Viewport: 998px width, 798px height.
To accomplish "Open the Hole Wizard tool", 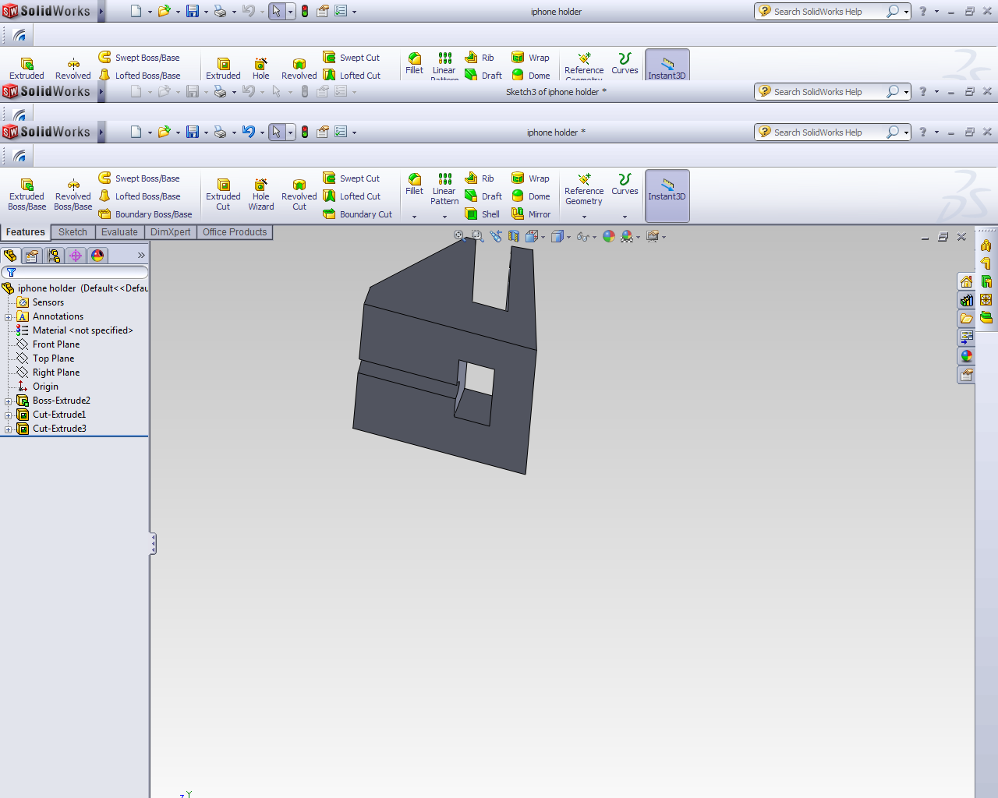I will click(x=260, y=195).
